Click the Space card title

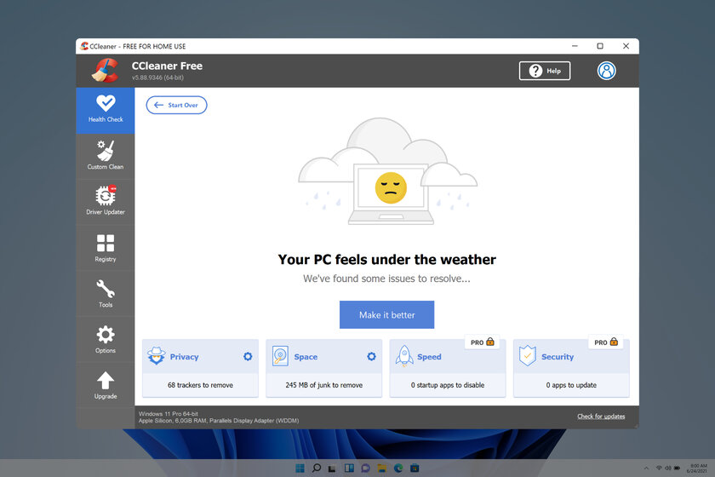coord(306,357)
